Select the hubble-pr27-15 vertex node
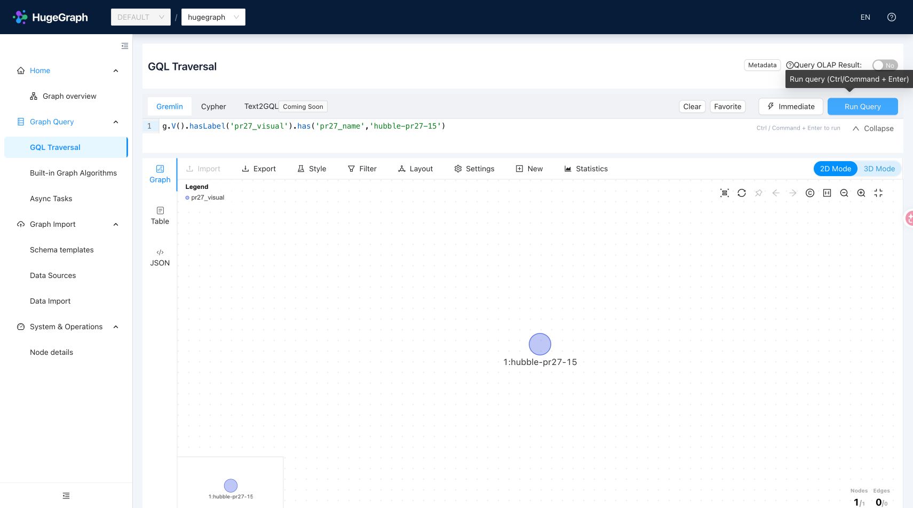This screenshot has width=913, height=508. [540, 344]
